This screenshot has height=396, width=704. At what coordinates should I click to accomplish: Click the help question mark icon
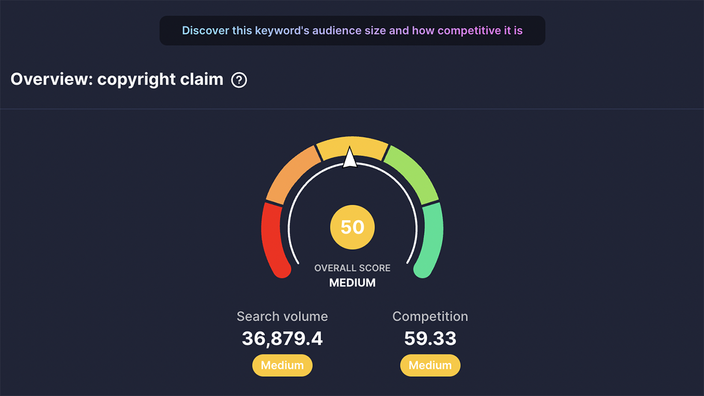tap(239, 80)
